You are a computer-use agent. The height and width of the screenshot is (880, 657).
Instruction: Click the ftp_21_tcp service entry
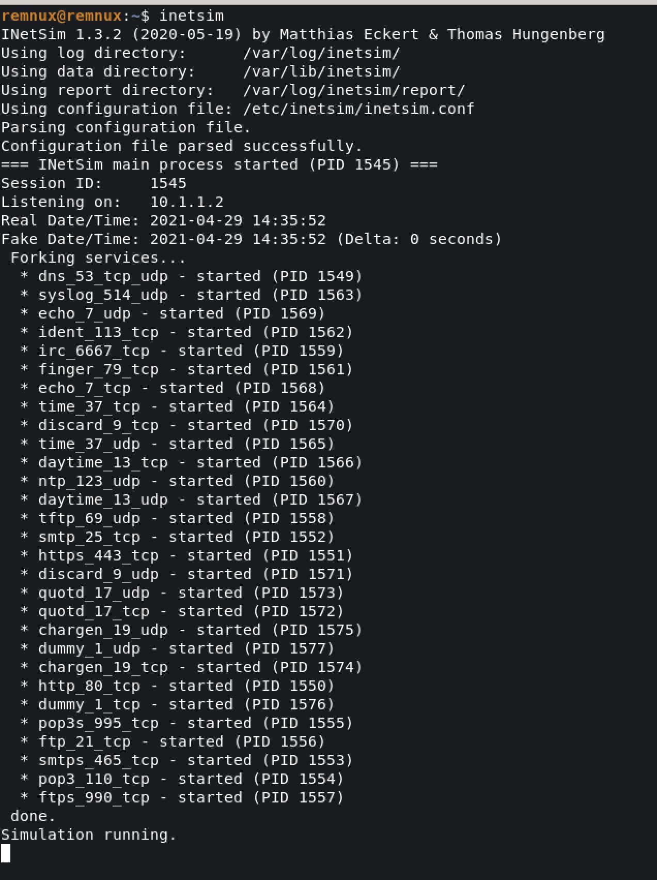tap(85, 742)
